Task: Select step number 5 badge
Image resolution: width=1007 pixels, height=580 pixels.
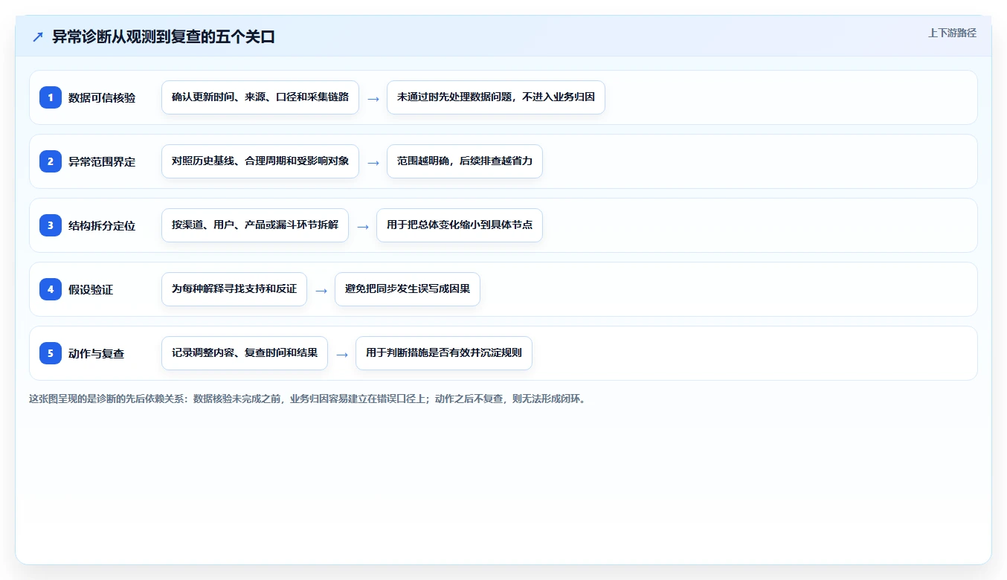Action: [x=51, y=353]
